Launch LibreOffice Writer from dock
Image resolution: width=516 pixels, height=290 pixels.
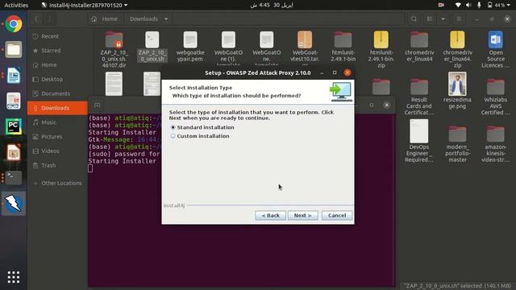14,75
